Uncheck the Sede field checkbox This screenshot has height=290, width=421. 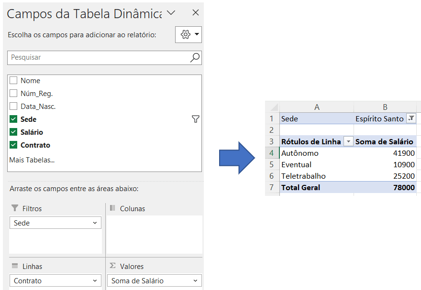click(13, 119)
